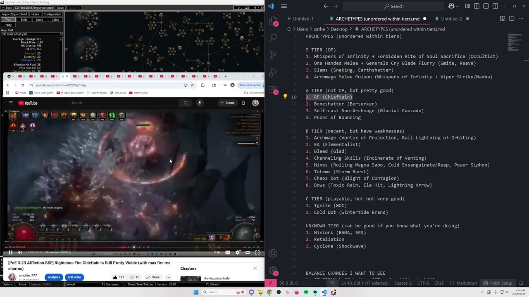Viewport: 529px width, 297px height.
Task: Toggle VS Code primary side bar layout
Action: (x=477, y=6)
